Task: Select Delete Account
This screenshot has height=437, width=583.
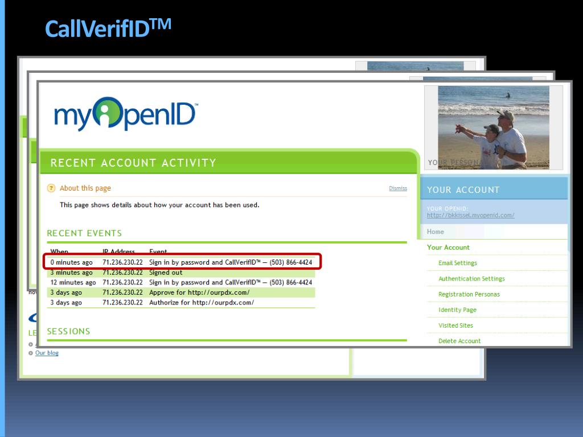Action: tap(459, 341)
